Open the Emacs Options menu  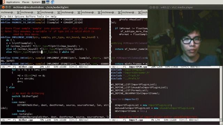(x=20, y=17)
